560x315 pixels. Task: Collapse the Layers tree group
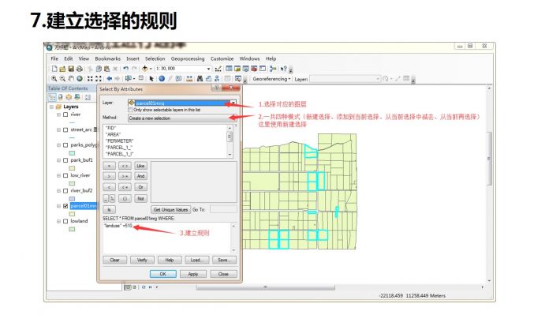tap(51, 107)
